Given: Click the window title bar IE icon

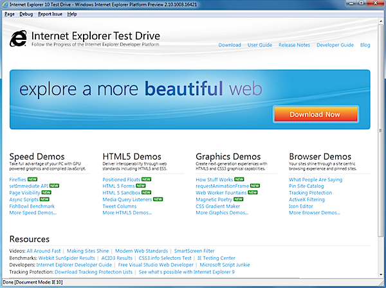Looking at the screenshot, I should pos(5,4).
